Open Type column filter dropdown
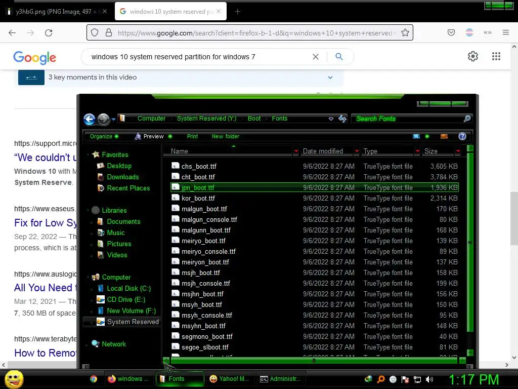 point(417,151)
